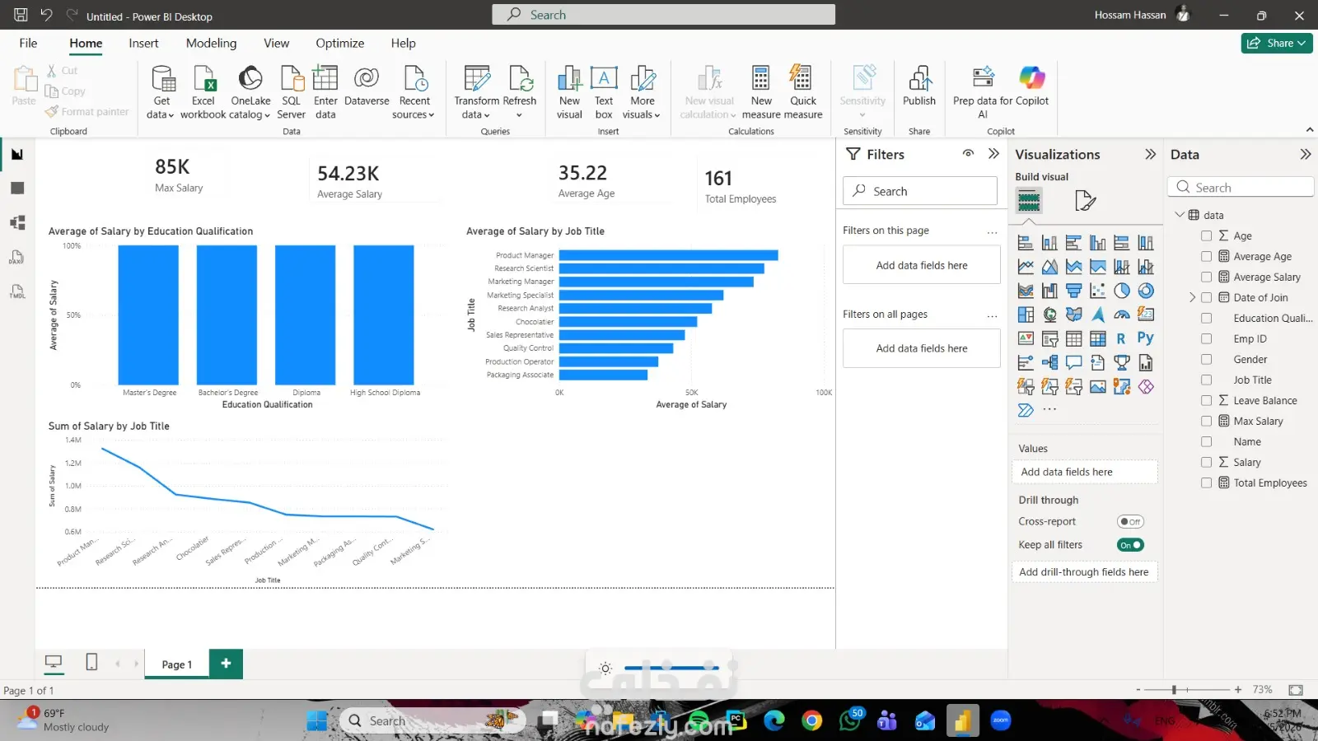
Task: Select the Gauge visual icon
Action: point(1121,315)
